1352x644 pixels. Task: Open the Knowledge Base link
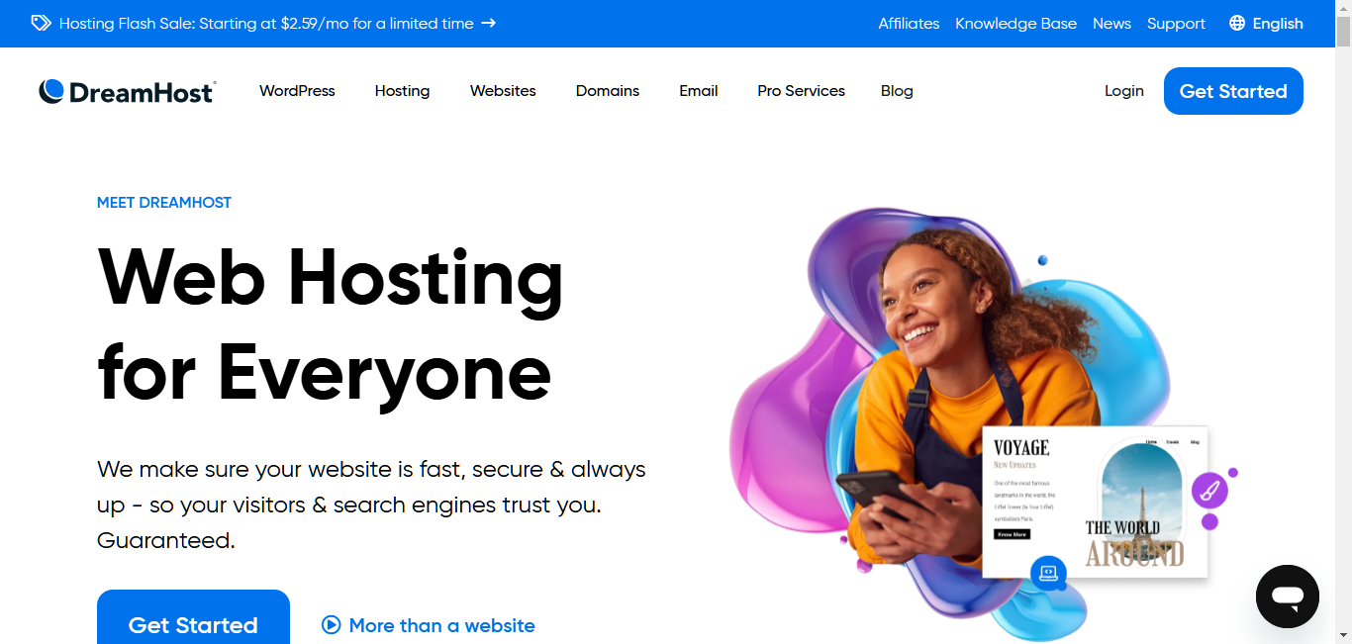pyautogui.click(x=1015, y=24)
